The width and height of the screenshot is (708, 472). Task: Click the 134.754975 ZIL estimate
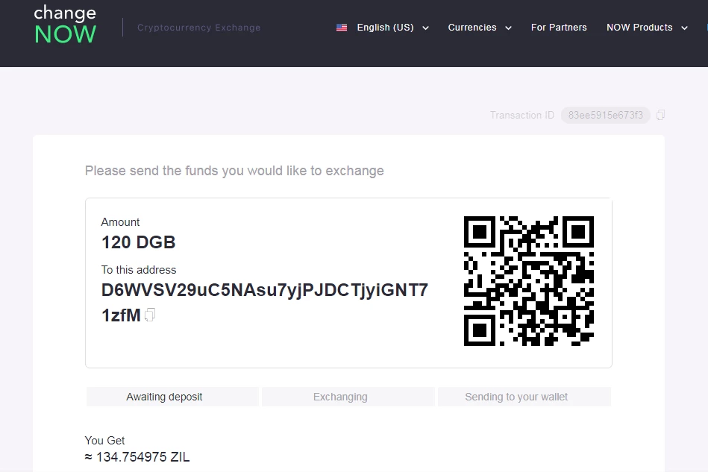pyautogui.click(x=142, y=457)
